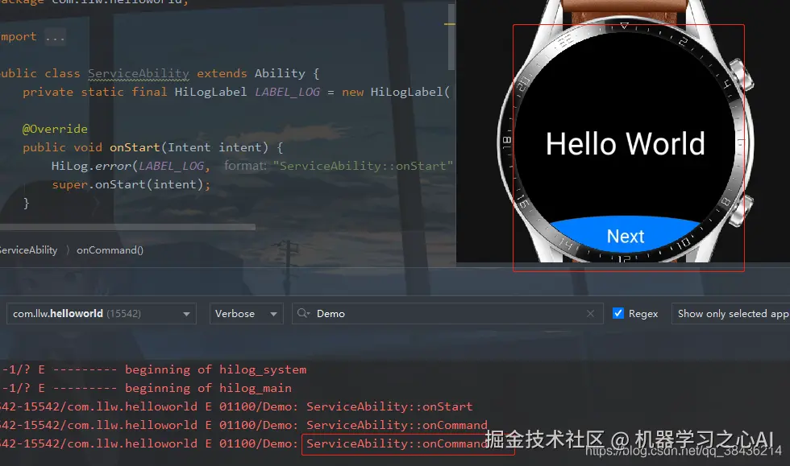Open the search history magnifier icon
Screen dimensions: 790x466
click(303, 313)
